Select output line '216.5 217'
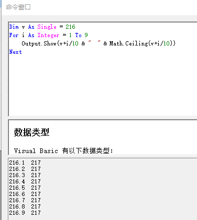This screenshot has height=220, width=197. (25, 188)
